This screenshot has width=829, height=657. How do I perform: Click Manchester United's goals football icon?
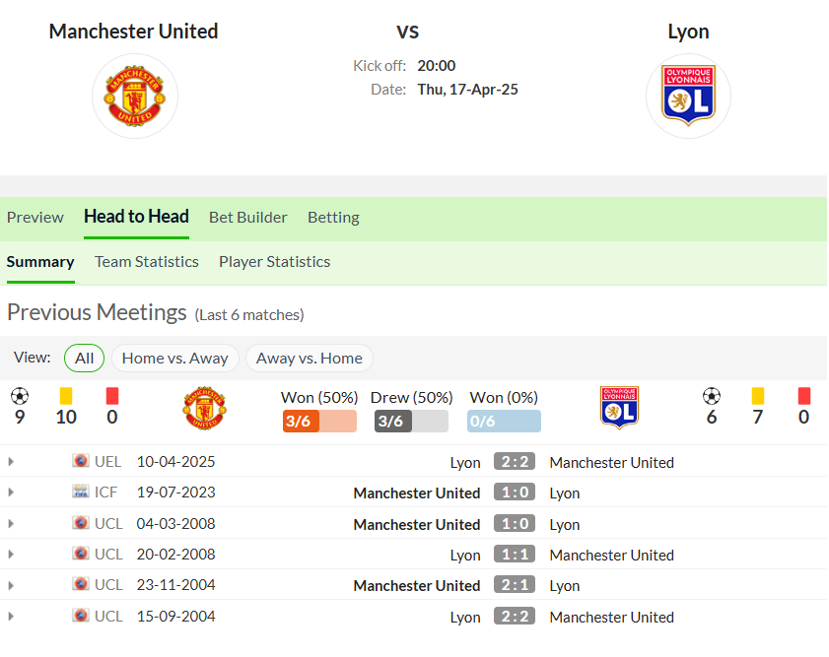tap(20, 396)
